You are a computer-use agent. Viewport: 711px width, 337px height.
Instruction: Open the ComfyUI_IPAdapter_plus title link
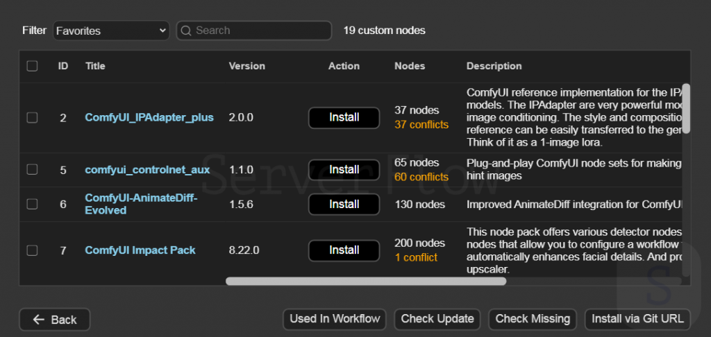149,118
